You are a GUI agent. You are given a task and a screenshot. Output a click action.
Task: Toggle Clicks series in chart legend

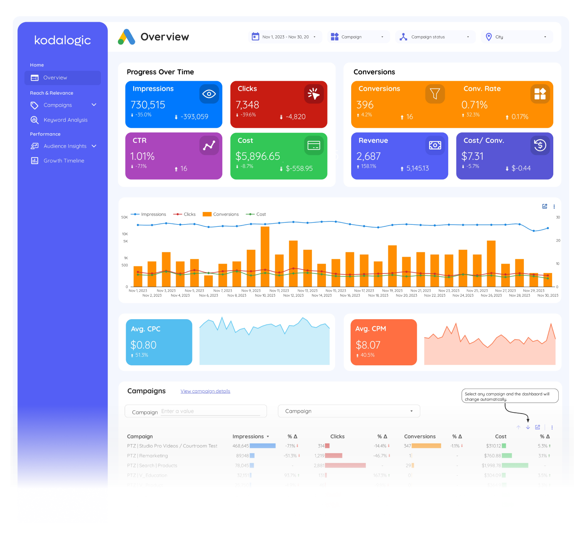click(x=184, y=214)
